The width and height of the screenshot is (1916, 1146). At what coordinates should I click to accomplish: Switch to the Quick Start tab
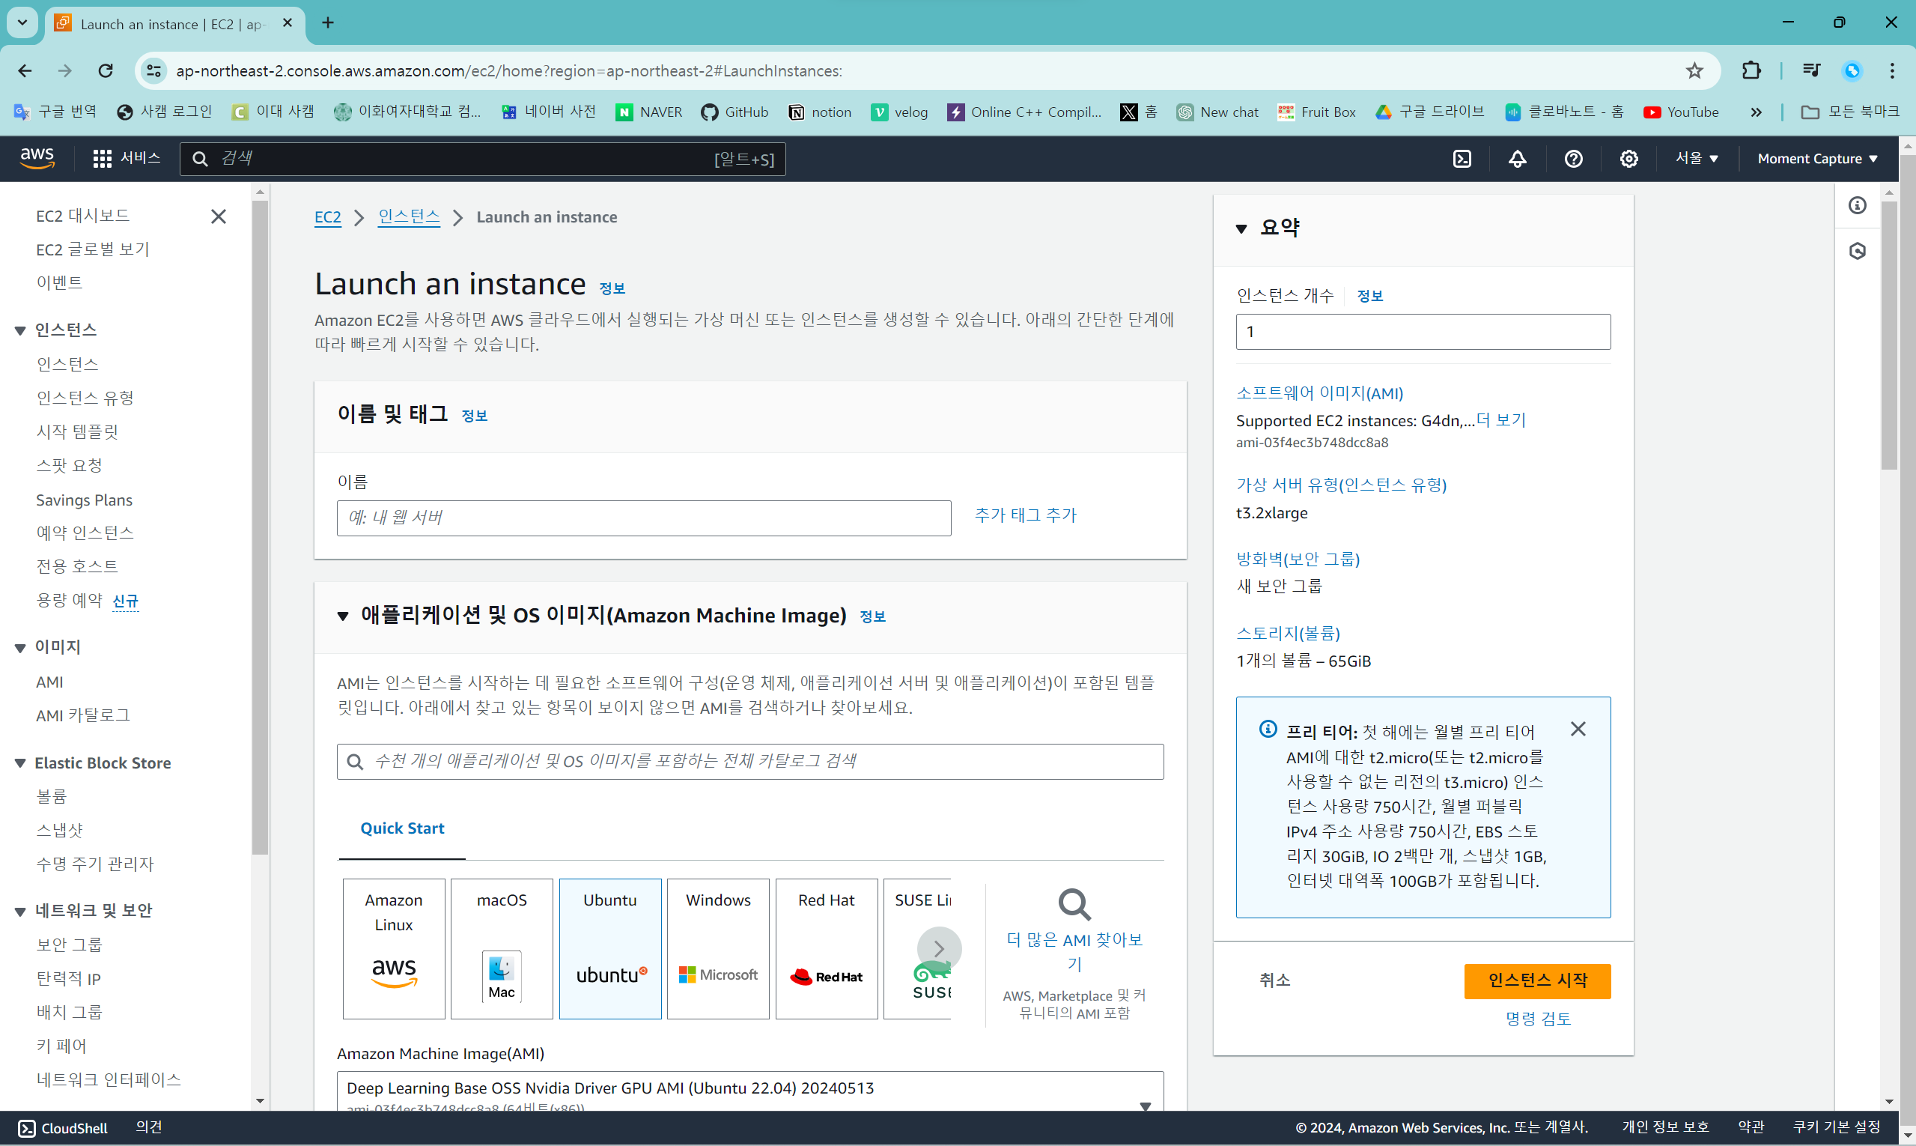pyautogui.click(x=402, y=828)
